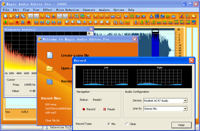Expand the Line In dropdown showing Stereo Mix
This screenshot has height=131, width=200.
[185, 109]
